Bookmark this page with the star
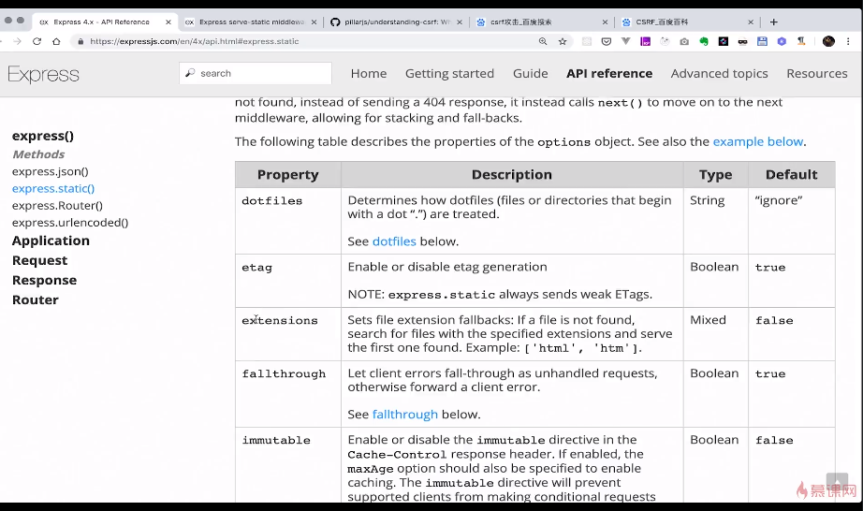This screenshot has height=511, width=863. [563, 41]
